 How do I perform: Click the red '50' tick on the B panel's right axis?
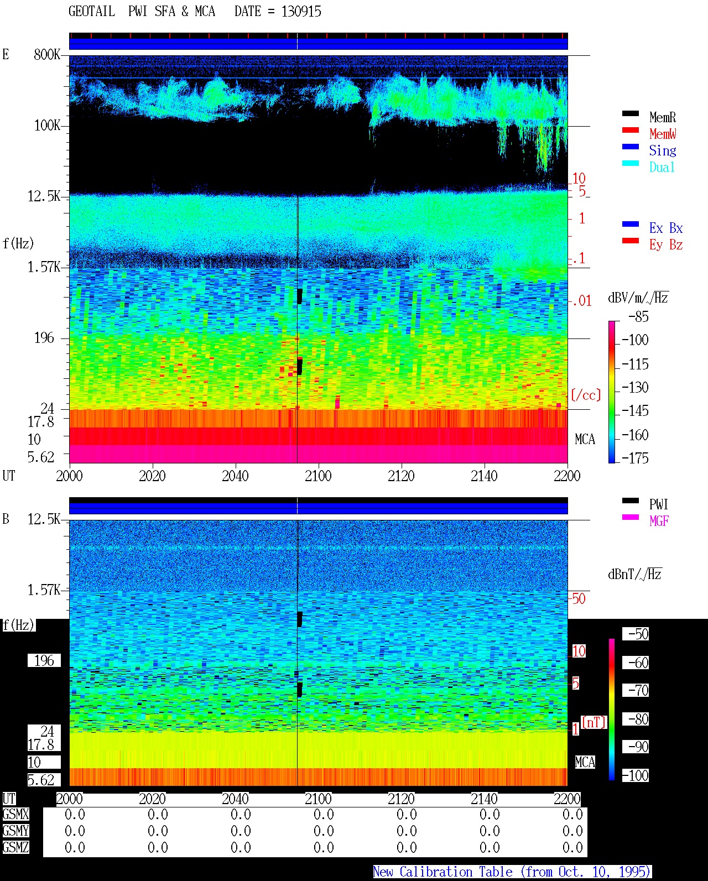pyautogui.click(x=579, y=599)
